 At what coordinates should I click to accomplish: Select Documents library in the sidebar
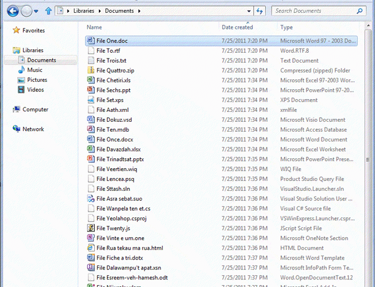pos(41,60)
